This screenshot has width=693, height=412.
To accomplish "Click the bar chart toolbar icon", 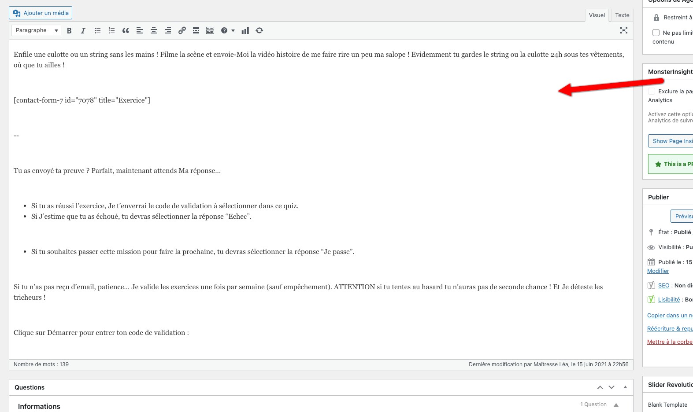I will [x=245, y=30].
